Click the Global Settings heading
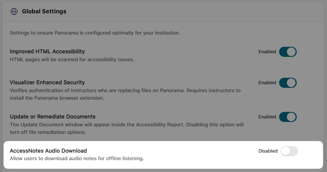The height and width of the screenshot is (172, 327). click(x=44, y=12)
